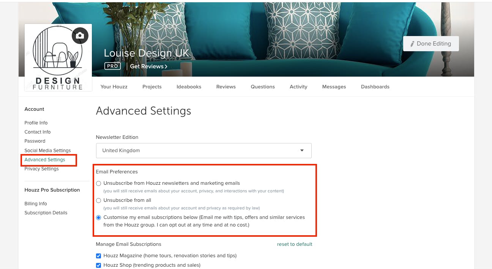Go to the Dashboards tab

(375, 87)
